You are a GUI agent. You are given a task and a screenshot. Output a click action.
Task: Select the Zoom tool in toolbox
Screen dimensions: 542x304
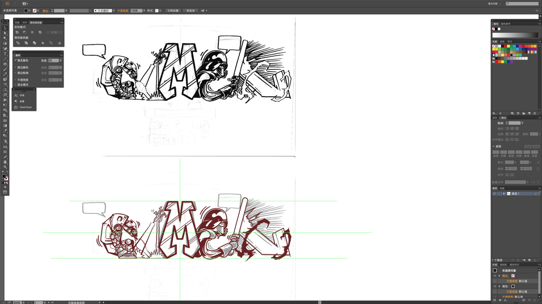5,167
